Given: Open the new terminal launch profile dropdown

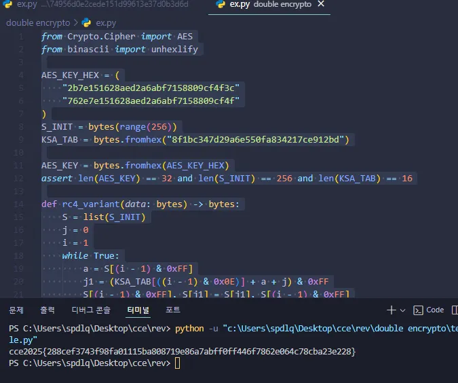Looking at the screenshot, I should 402,310.
